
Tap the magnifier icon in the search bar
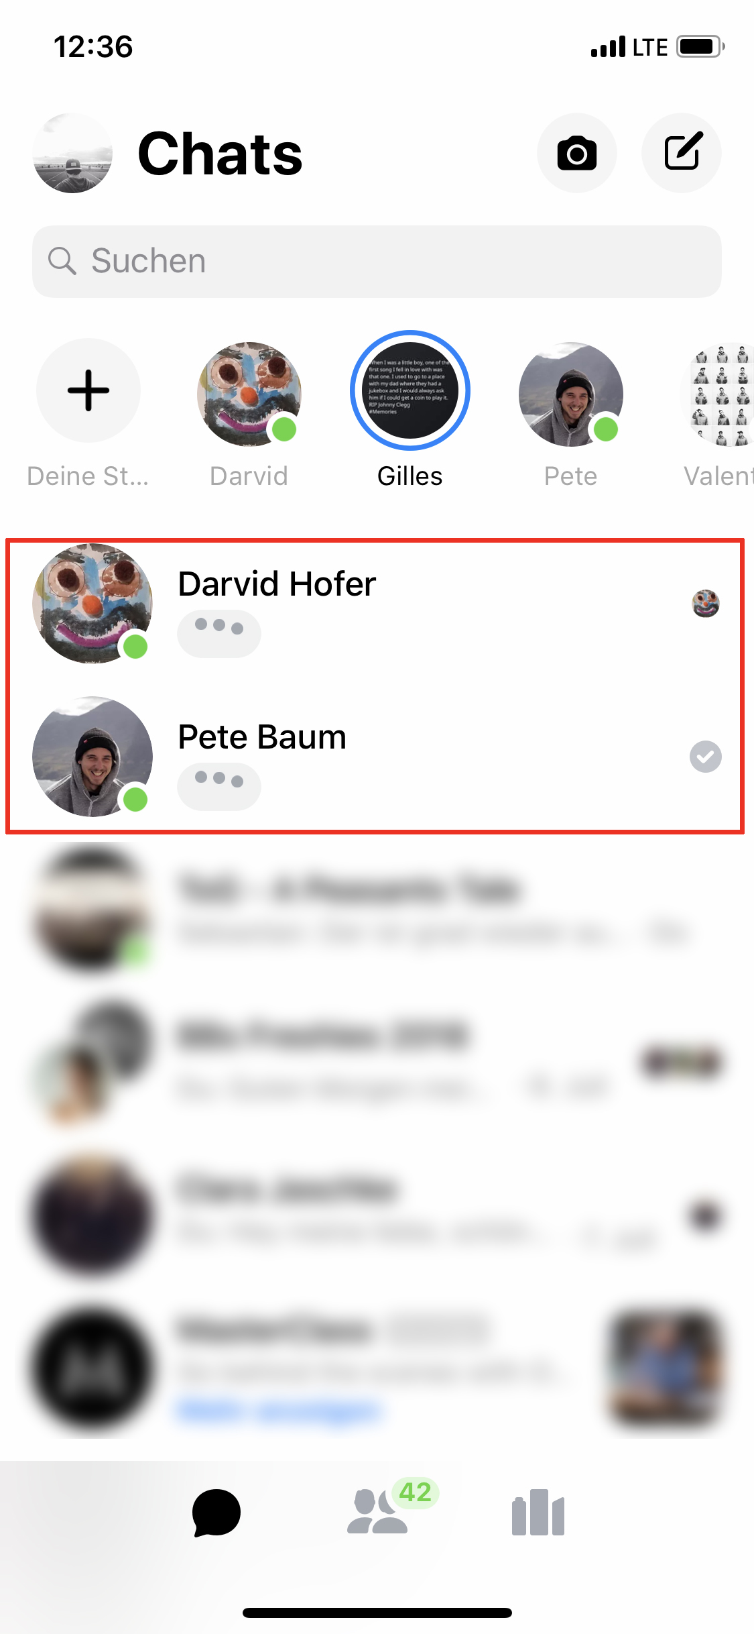(x=62, y=261)
